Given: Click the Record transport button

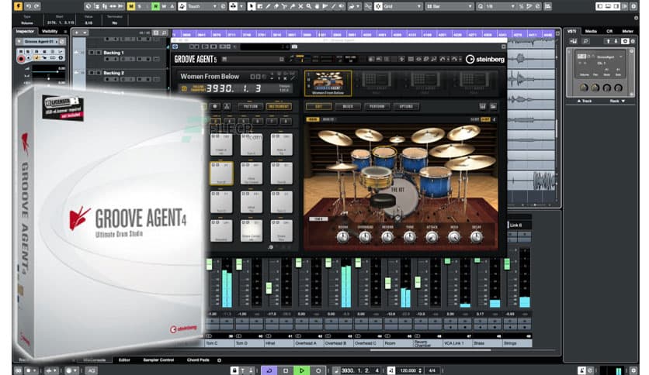Looking at the screenshot, I should [x=318, y=370].
